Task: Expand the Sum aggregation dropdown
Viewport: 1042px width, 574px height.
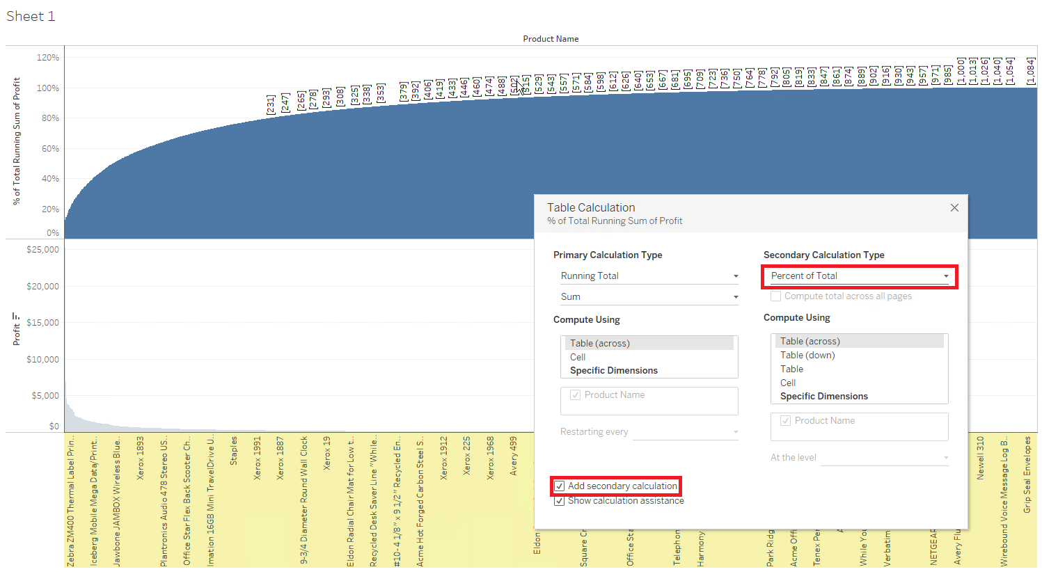Action: click(649, 297)
